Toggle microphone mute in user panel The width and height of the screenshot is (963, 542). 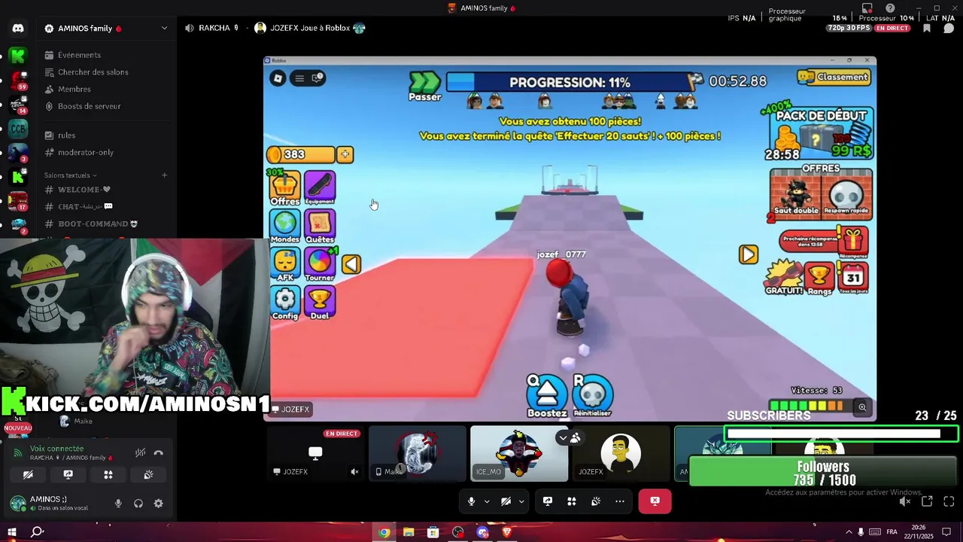118,504
